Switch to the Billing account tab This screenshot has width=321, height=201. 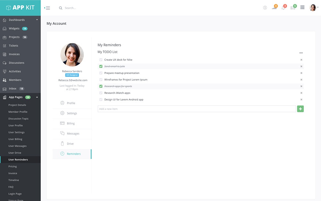71,123
